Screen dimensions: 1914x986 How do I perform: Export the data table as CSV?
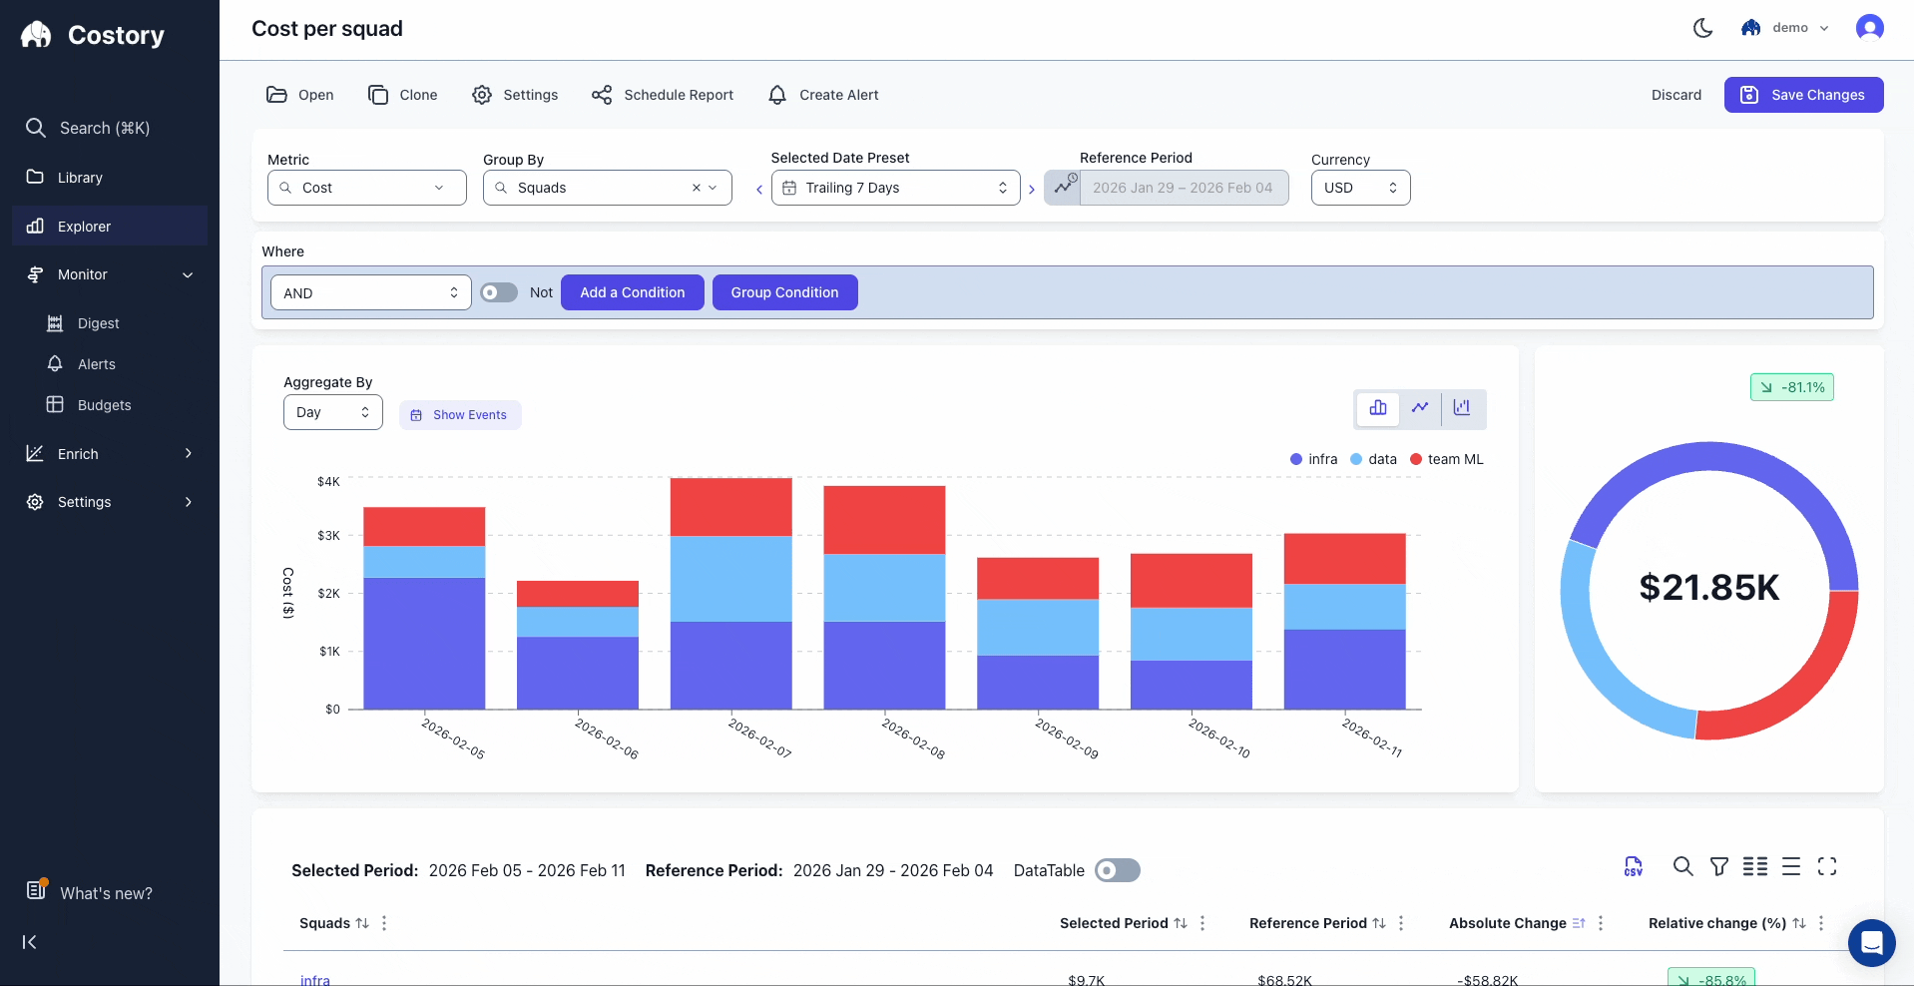(x=1633, y=866)
